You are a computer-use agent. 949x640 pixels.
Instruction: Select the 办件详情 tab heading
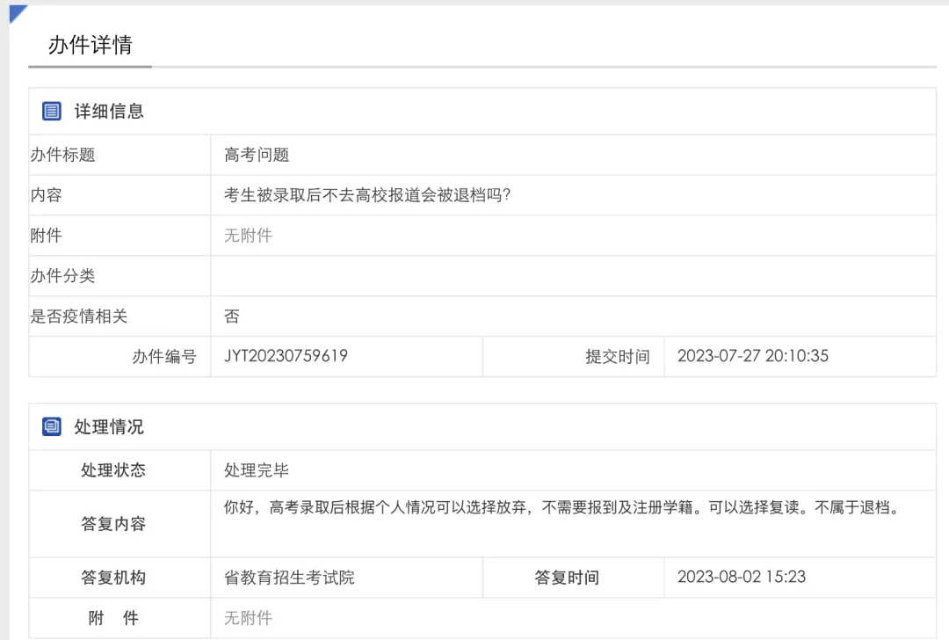[x=90, y=46]
